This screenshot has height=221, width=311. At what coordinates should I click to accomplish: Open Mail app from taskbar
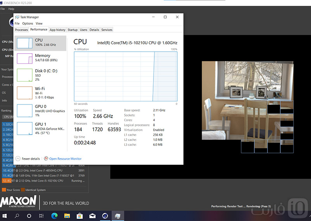coord(92,216)
